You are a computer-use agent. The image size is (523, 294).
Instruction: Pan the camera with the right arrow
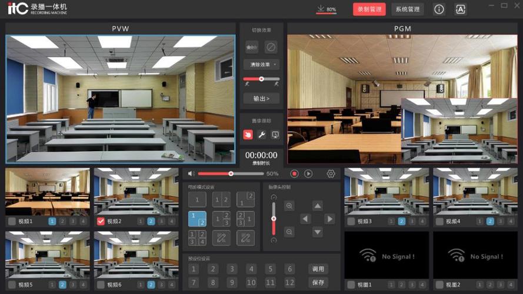pos(329,219)
